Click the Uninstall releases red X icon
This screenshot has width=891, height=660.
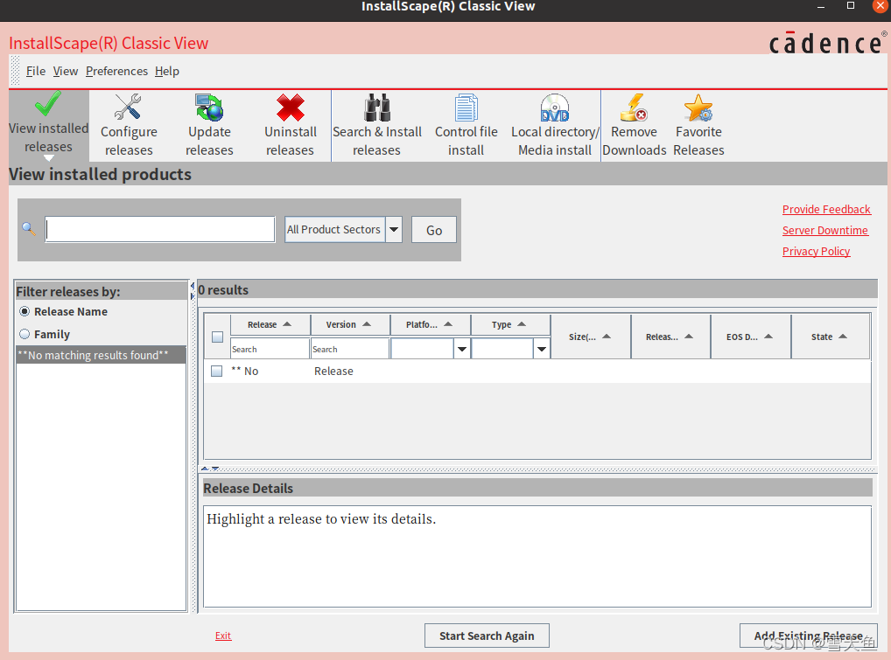[290, 108]
